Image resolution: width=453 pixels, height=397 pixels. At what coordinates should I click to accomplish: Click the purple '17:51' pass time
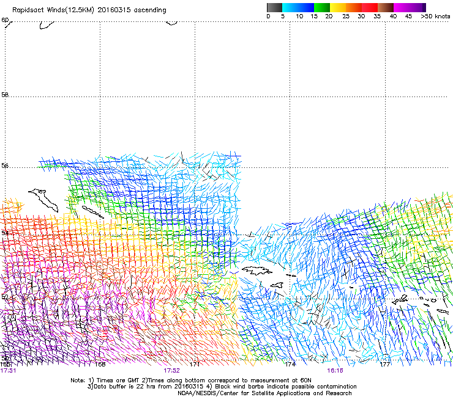pos(8,371)
